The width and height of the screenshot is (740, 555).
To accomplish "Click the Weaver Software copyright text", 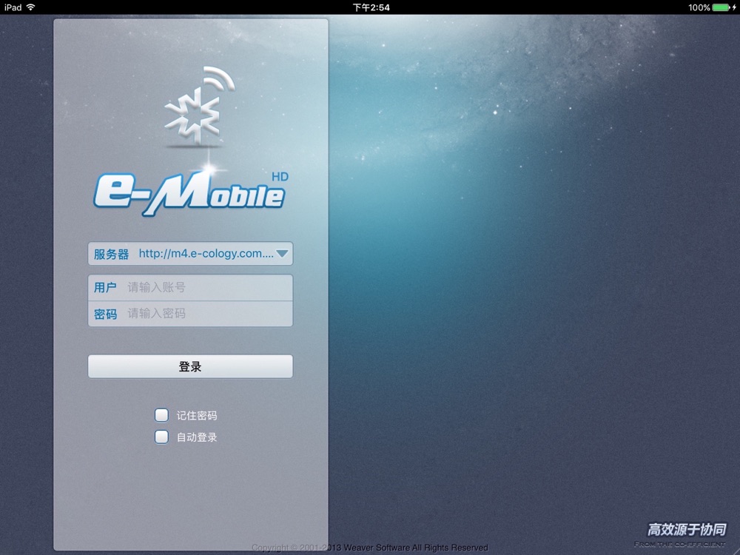I will (369, 548).
